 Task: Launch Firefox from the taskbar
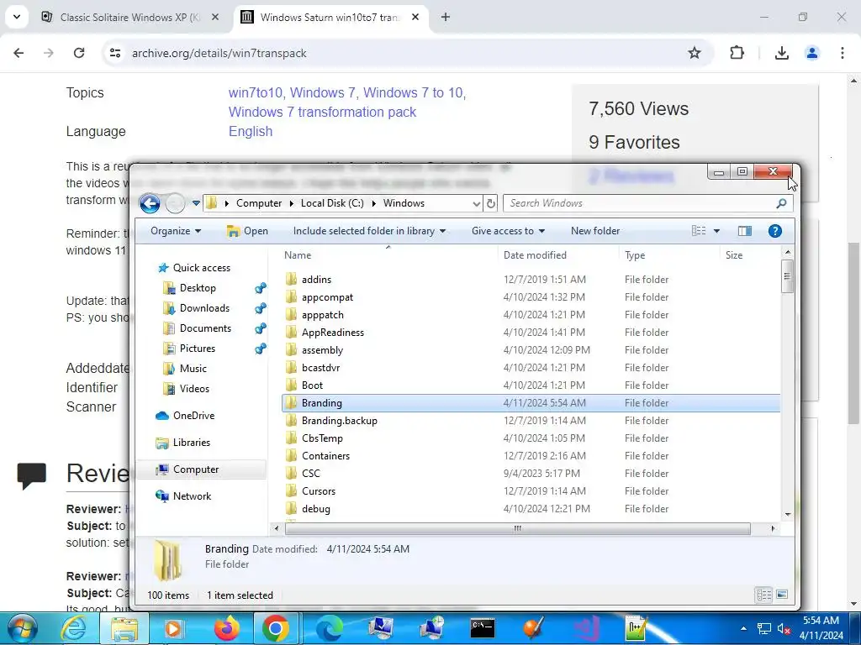pos(227,628)
